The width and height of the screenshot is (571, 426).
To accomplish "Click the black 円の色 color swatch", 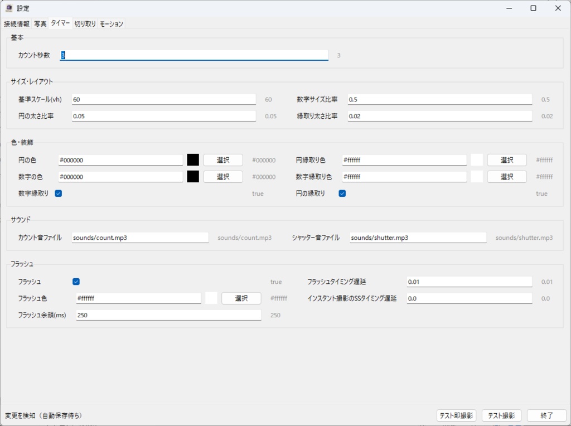I will [193, 160].
